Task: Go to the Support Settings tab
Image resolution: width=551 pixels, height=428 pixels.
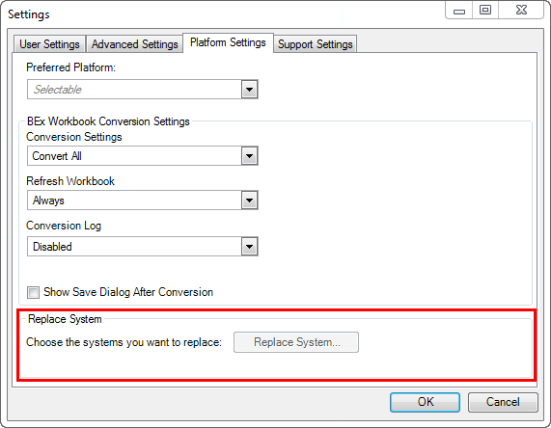Action: pyautogui.click(x=316, y=44)
